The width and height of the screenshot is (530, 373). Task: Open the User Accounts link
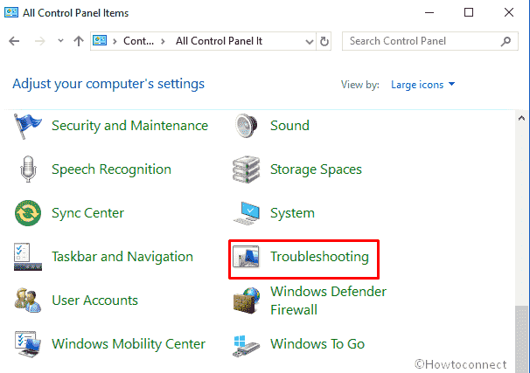pos(95,300)
